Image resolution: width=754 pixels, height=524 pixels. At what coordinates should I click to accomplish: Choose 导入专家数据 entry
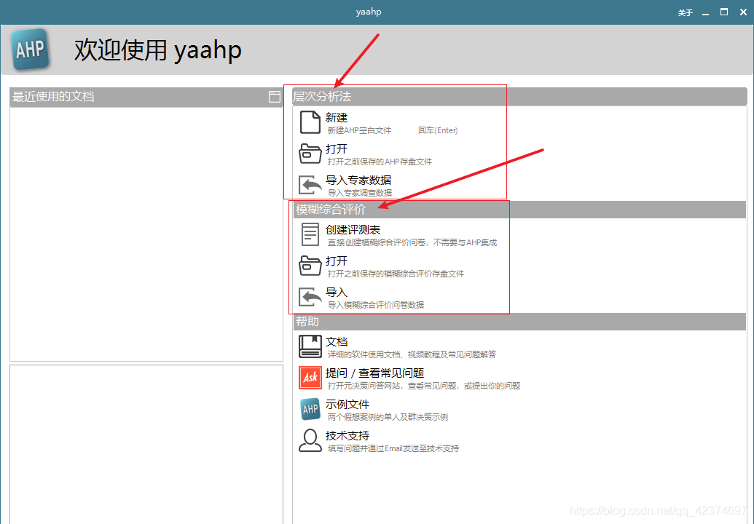(x=358, y=180)
